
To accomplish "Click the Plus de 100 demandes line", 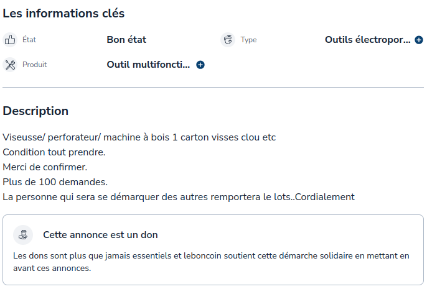I will [x=55, y=182].
